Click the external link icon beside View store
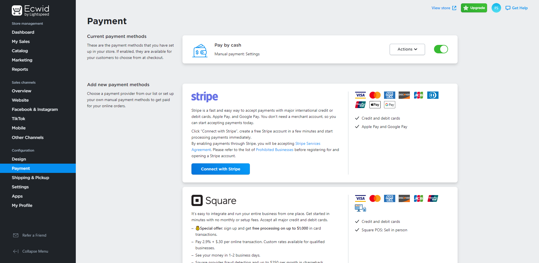539x263 pixels. pyautogui.click(x=454, y=8)
